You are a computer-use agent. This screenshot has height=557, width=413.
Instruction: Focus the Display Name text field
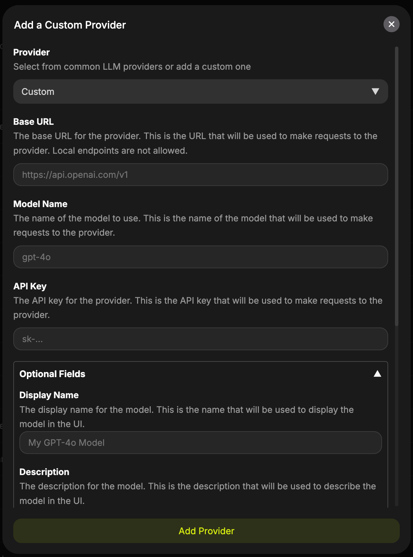click(x=200, y=443)
